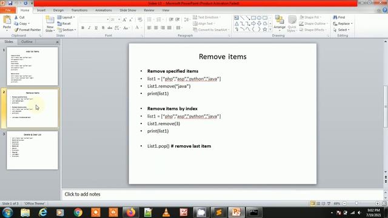Image resolution: width=388 pixels, height=218 pixels.
Task: Switch to Normal view in status bar
Action: pos(313,203)
